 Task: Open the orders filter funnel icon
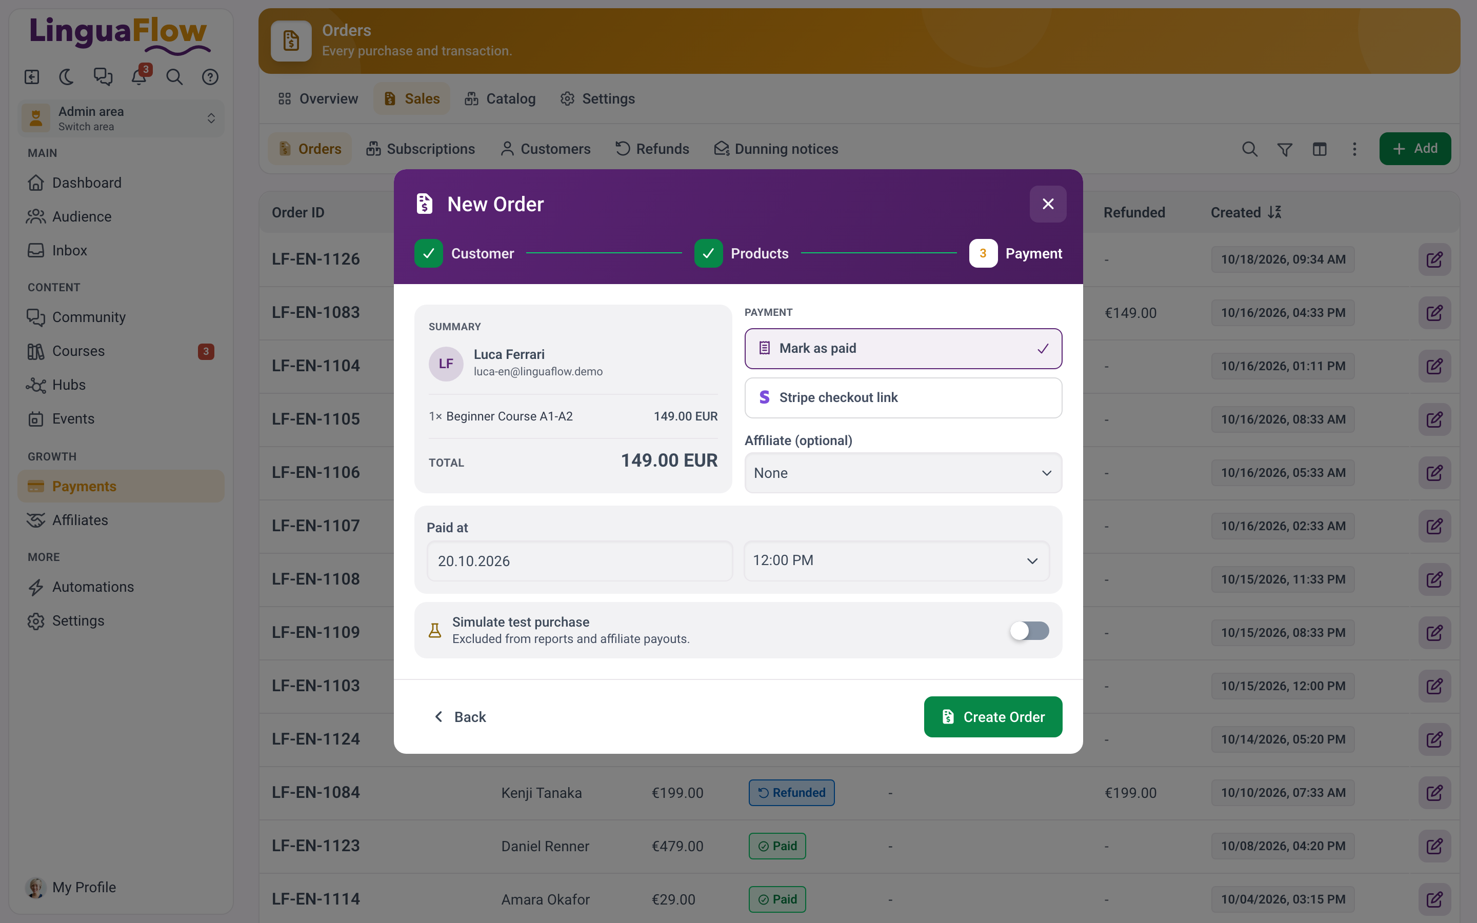click(x=1284, y=149)
